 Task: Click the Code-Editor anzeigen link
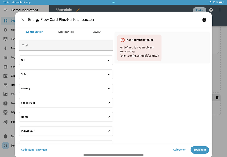[34, 150]
